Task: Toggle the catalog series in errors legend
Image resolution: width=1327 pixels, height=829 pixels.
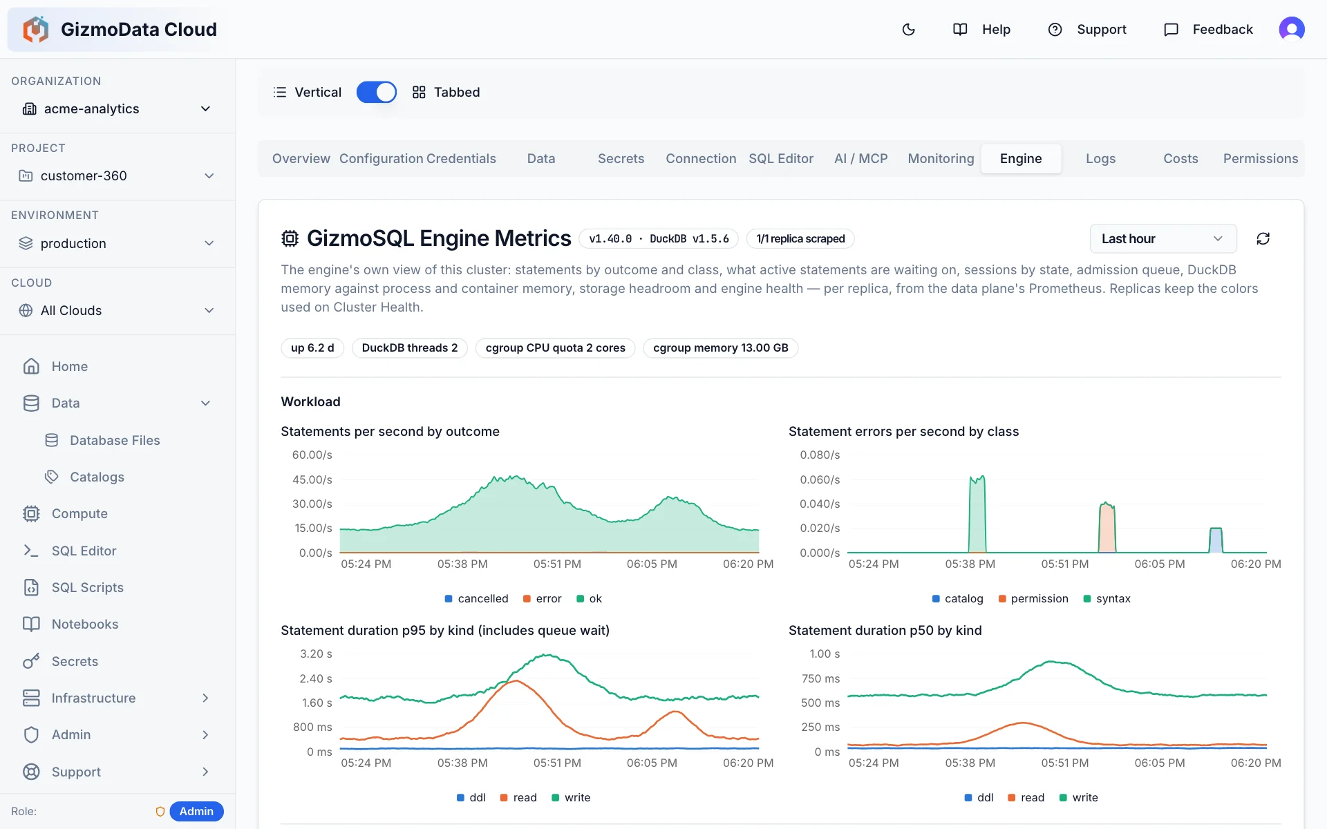Action: tap(957, 598)
